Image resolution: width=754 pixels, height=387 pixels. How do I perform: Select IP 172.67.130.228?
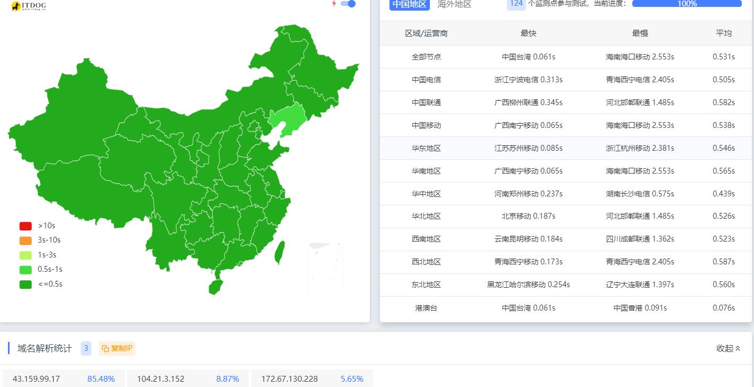(x=290, y=379)
